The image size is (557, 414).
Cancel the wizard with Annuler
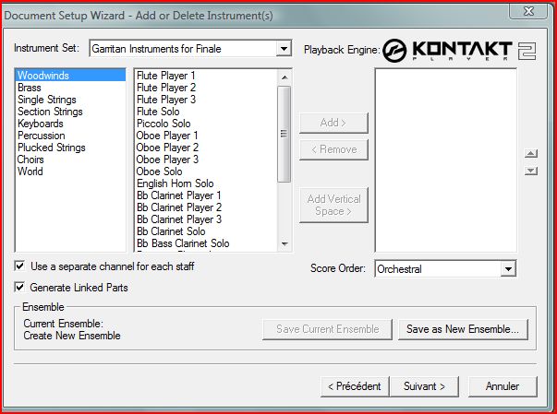tap(503, 386)
